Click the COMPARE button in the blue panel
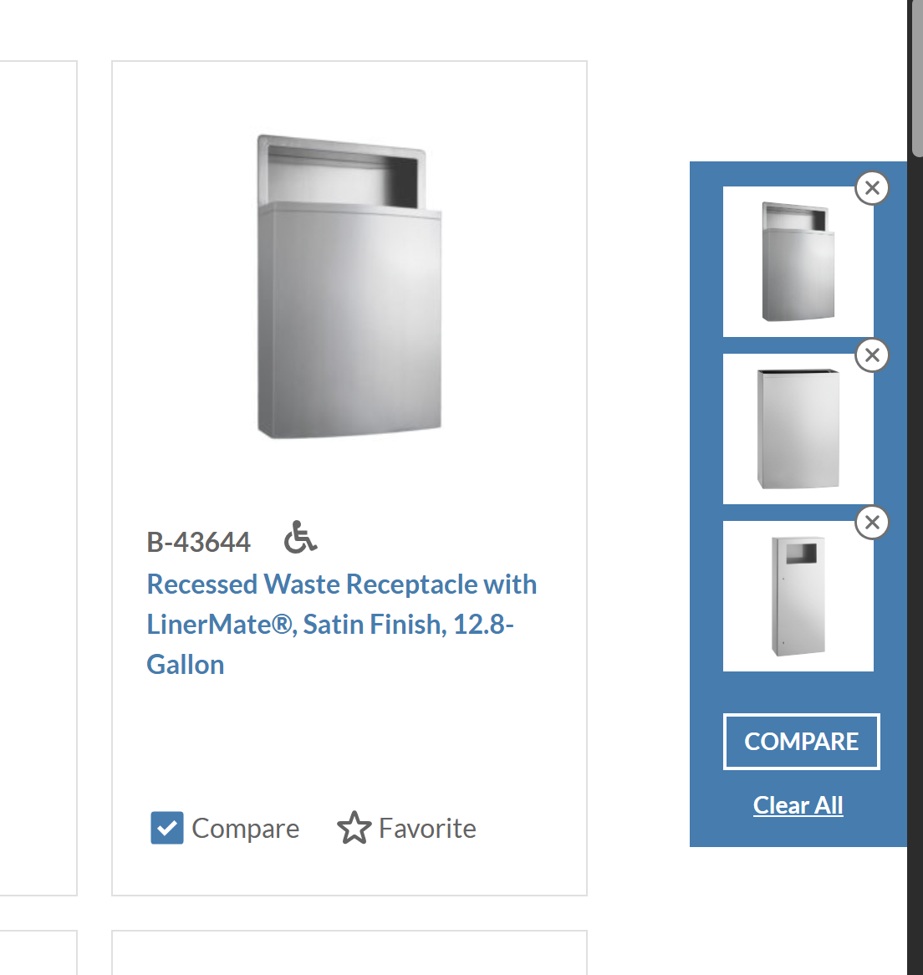 pyautogui.click(x=801, y=741)
